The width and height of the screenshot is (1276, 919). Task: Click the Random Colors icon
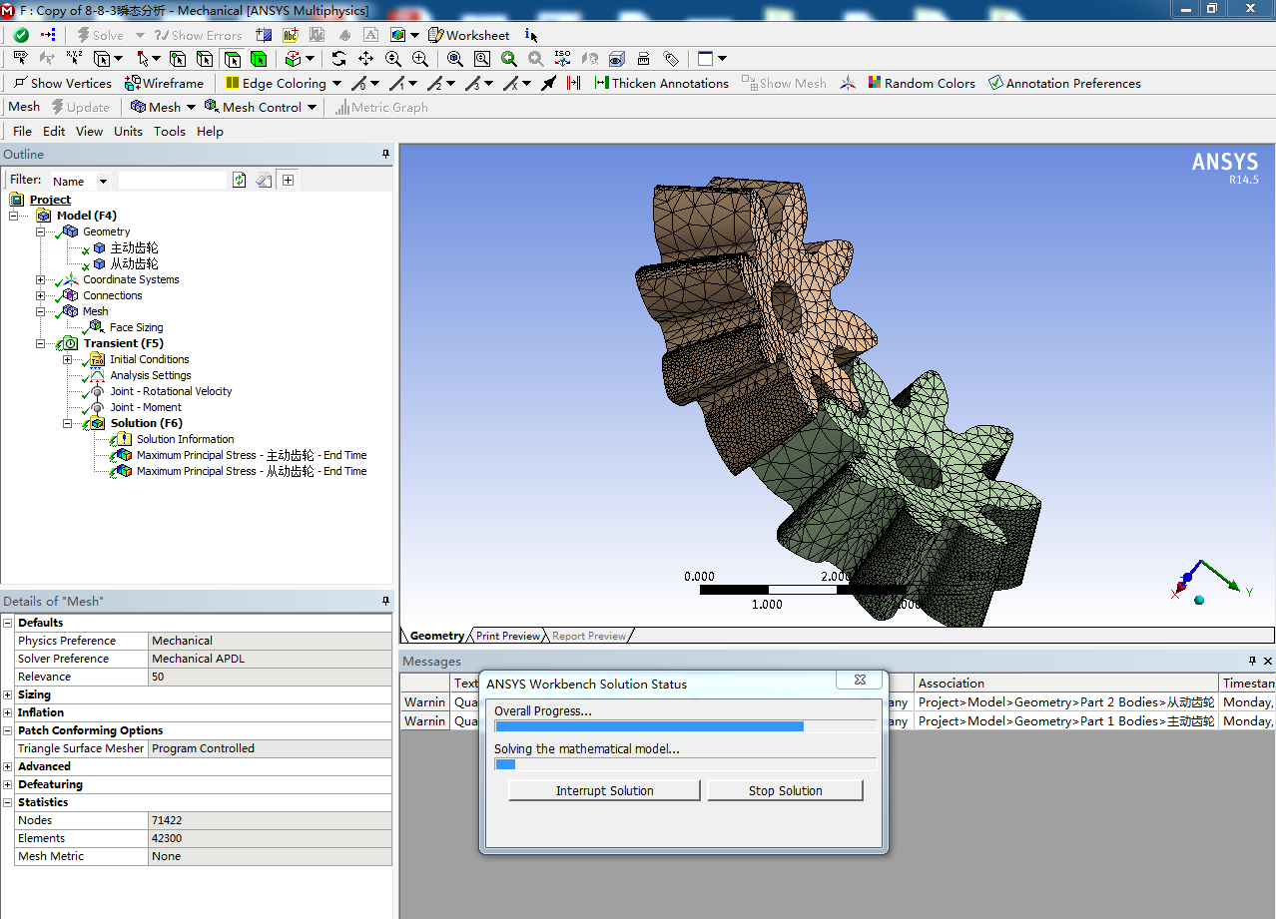(x=921, y=84)
